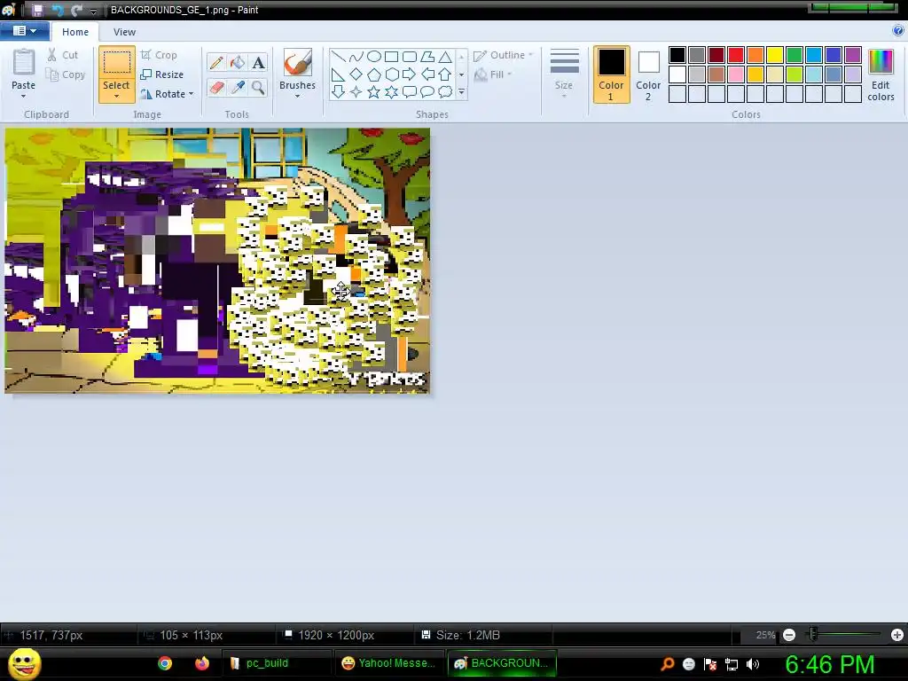Viewport: 908px width, 681px height.
Task: Click the Cut button
Action: pos(63,55)
